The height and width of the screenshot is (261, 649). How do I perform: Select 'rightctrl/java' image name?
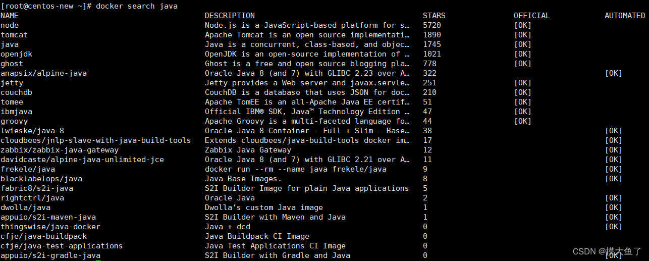[32, 198]
